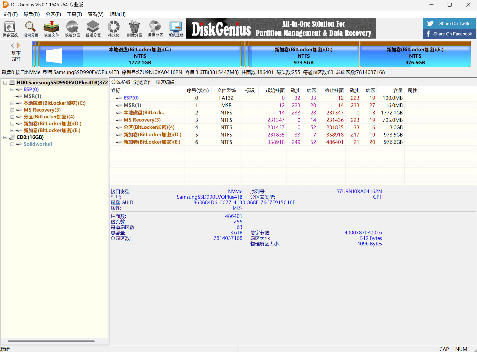Go to next disk with orange right arrow
Screen dimensions: 477x352
[18, 45]
